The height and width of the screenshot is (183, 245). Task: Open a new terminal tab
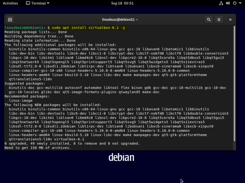(9, 19)
